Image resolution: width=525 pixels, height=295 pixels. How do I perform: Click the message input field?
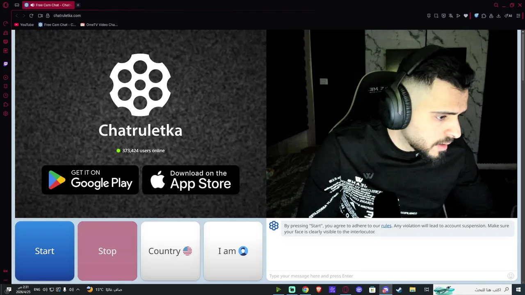tap(386, 276)
